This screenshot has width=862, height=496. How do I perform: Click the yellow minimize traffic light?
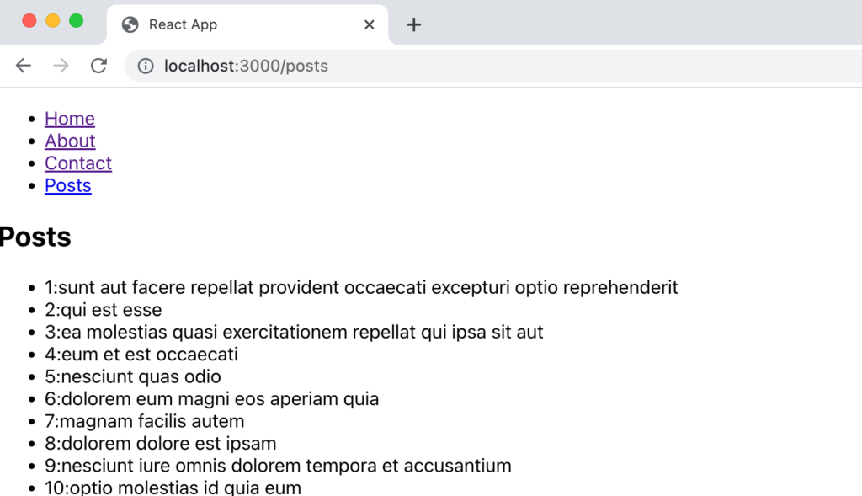pos(53,19)
